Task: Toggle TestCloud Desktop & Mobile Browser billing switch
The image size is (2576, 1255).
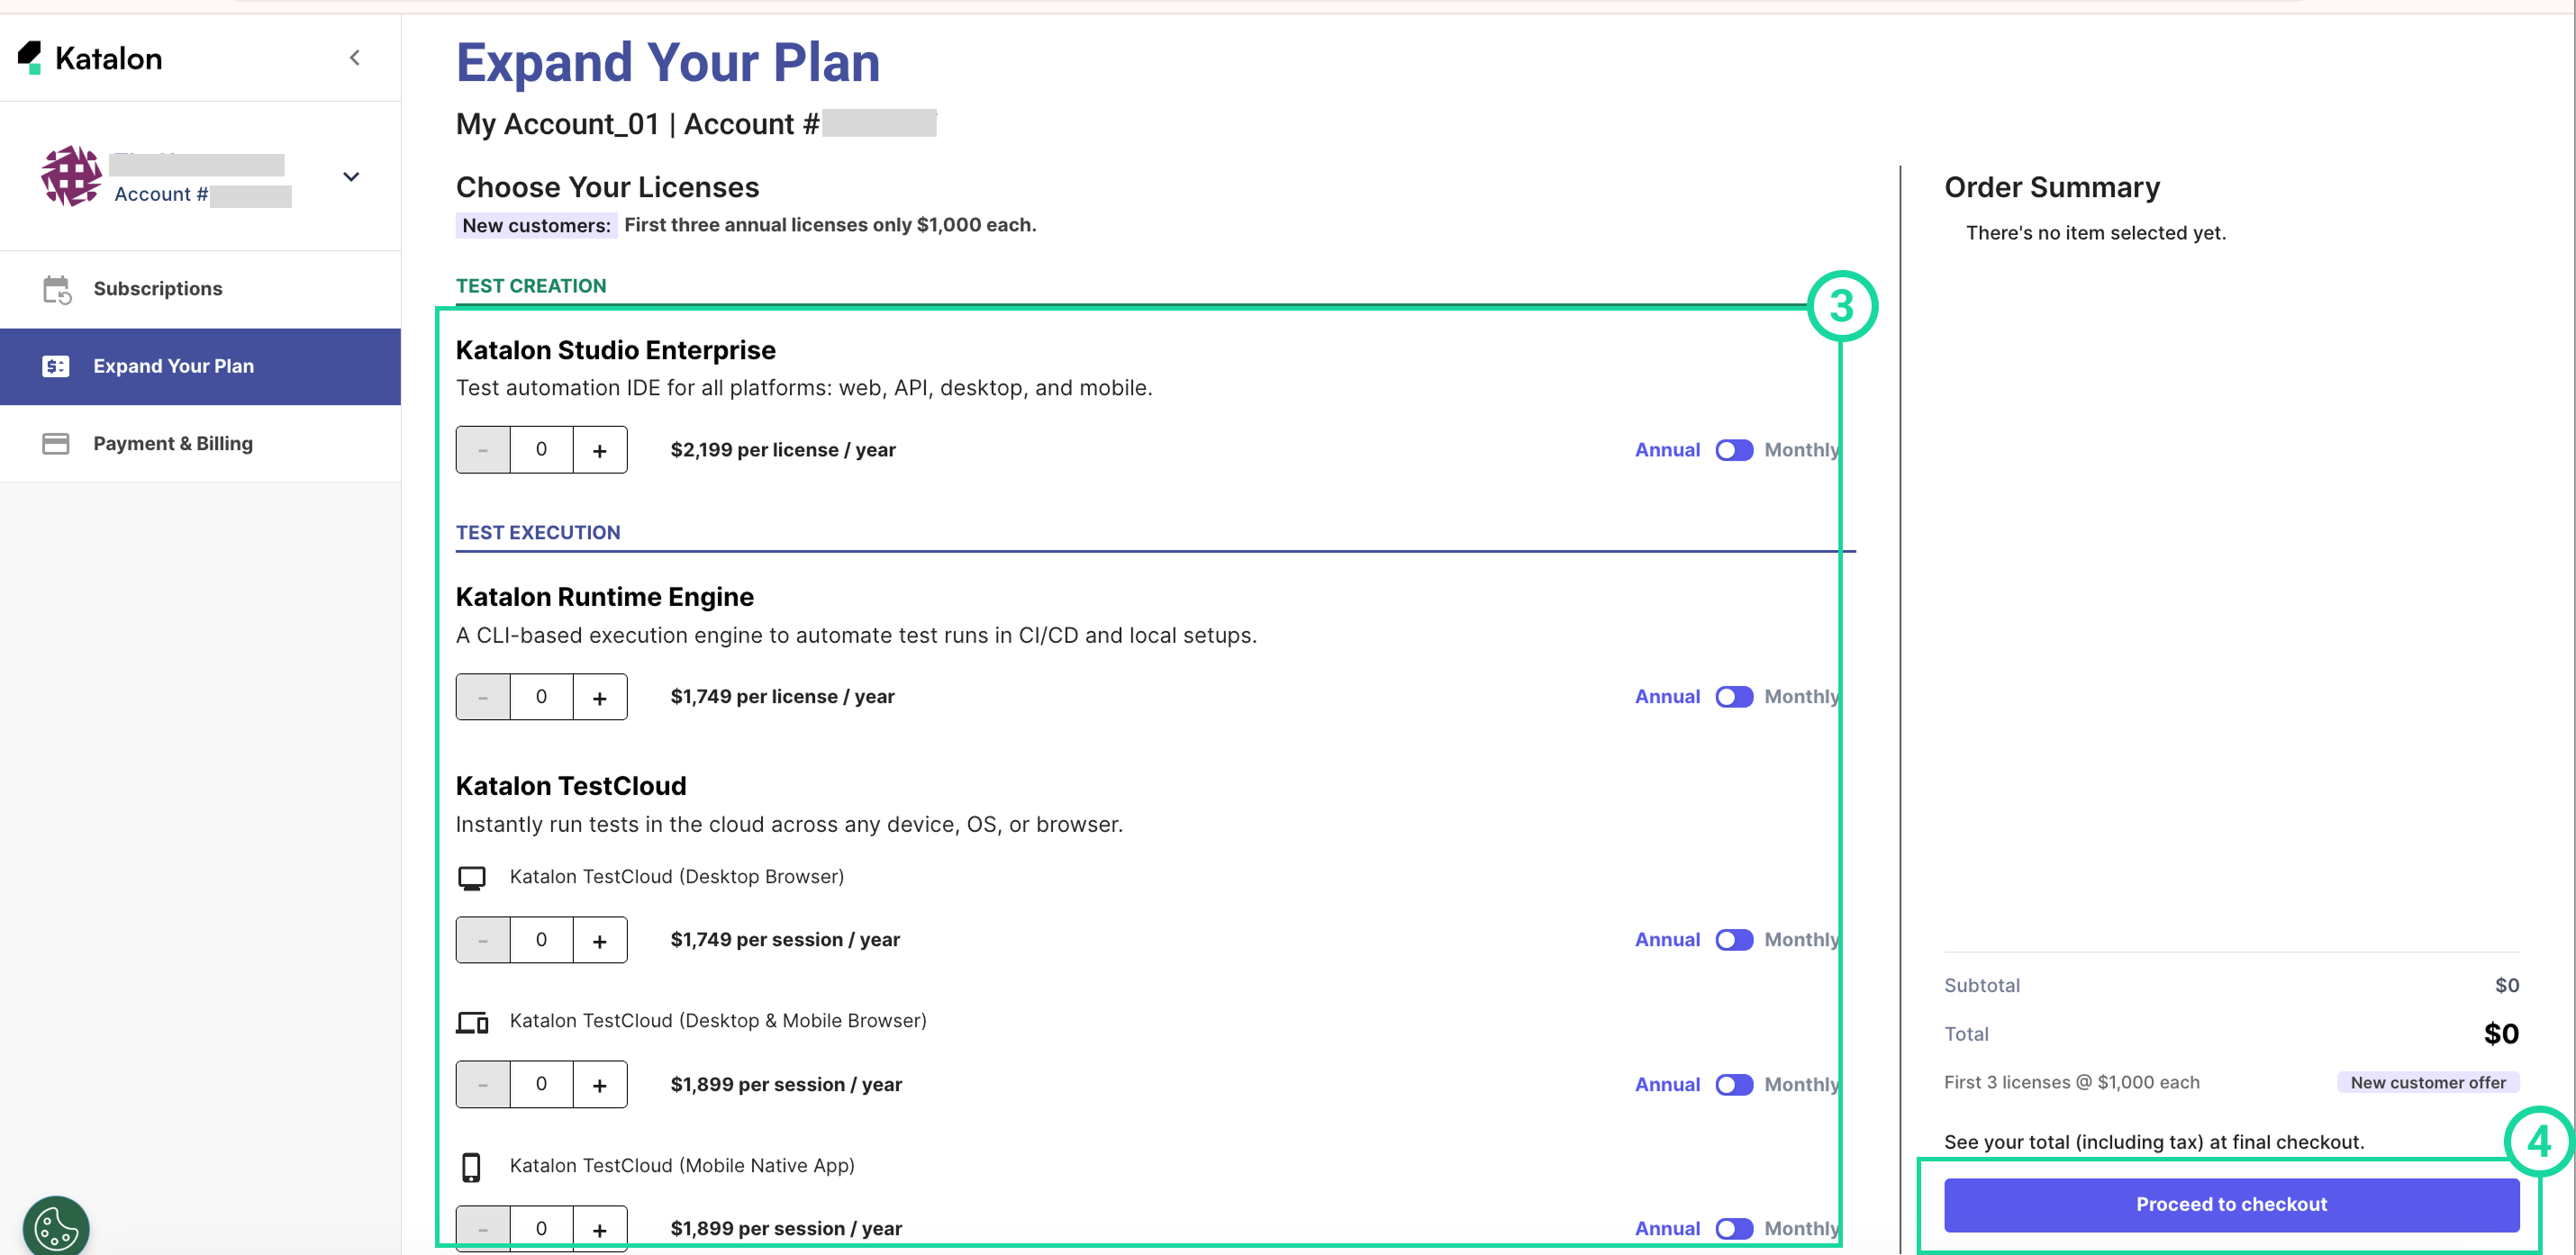Action: coord(1734,1085)
